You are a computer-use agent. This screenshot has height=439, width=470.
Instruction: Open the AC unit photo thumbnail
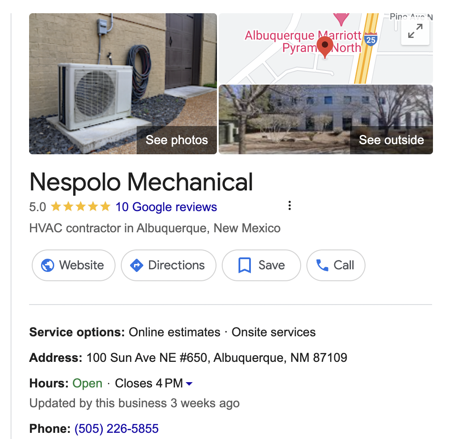[x=123, y=84]
